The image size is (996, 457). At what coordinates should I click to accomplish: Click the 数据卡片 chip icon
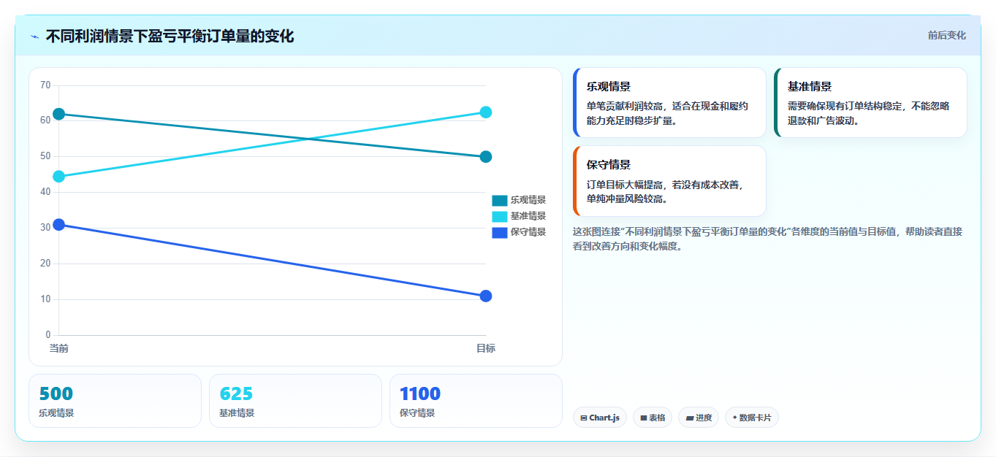click(734, 418)
